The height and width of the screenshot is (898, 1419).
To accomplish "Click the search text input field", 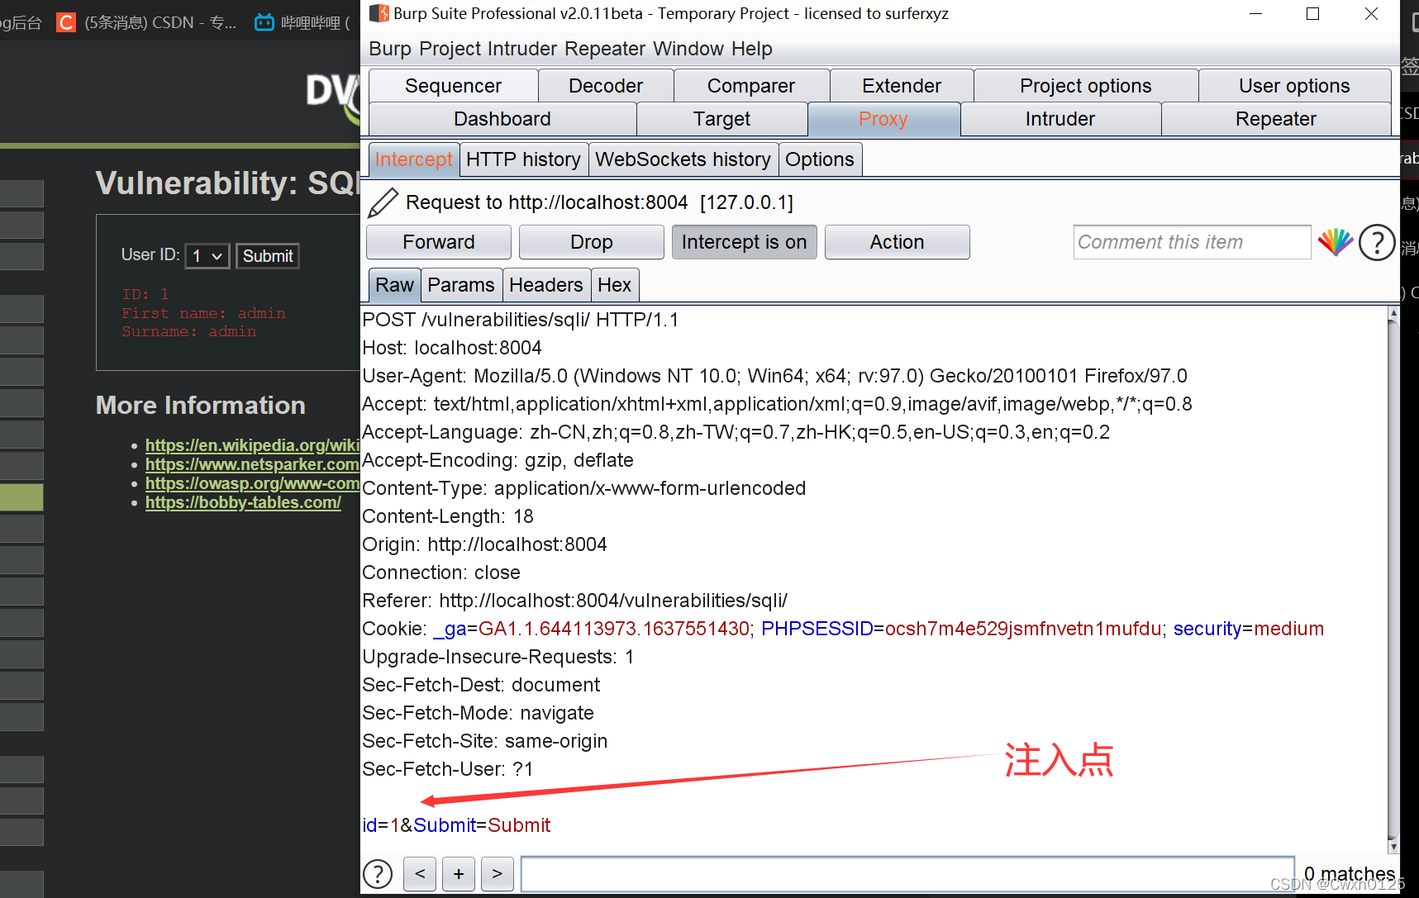I will 907,874.
